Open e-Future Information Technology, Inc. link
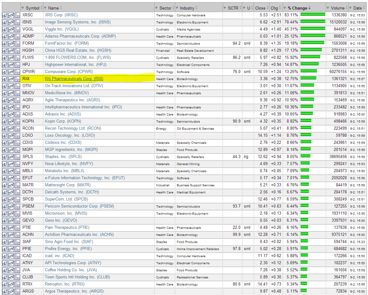368x295 pixels. coord(85,178)
